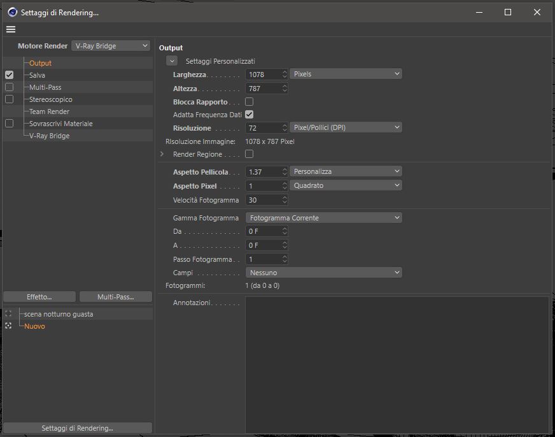This screenshot has height=437, width=555.
Task: Click the active-setting icon beside Nuovo
Action: (8, 326)
